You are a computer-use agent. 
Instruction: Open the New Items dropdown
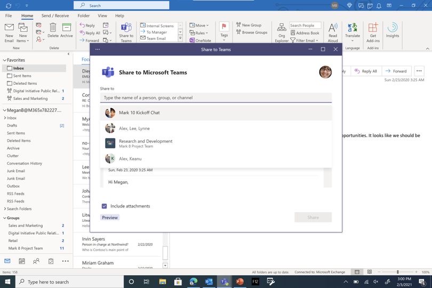point(23,33)
